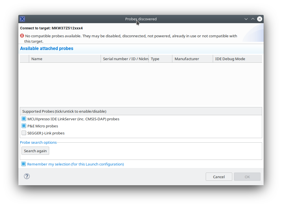This screenshot has height=207, width=282.
Task: Select the Type column header
Action: point(160,59)
